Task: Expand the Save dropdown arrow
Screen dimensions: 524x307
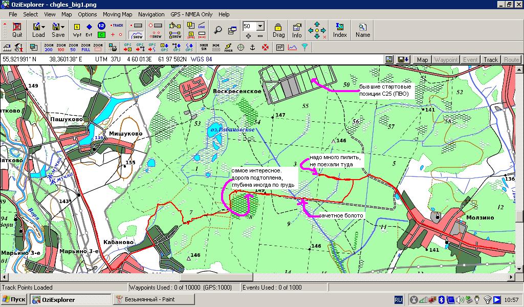Action: coord(64,26)
